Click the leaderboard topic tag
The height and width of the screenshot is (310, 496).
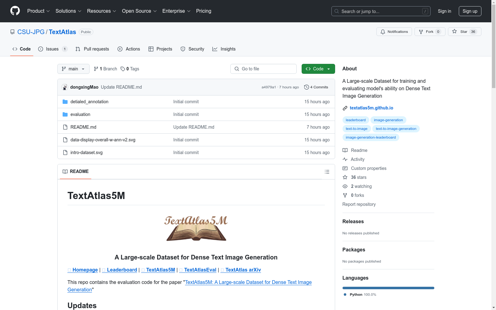356,120
